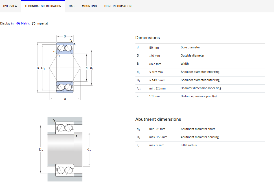This screenshot has height=184, width=274.
Task: Click the 'Width' description label
Action: [x=185, y=64]
